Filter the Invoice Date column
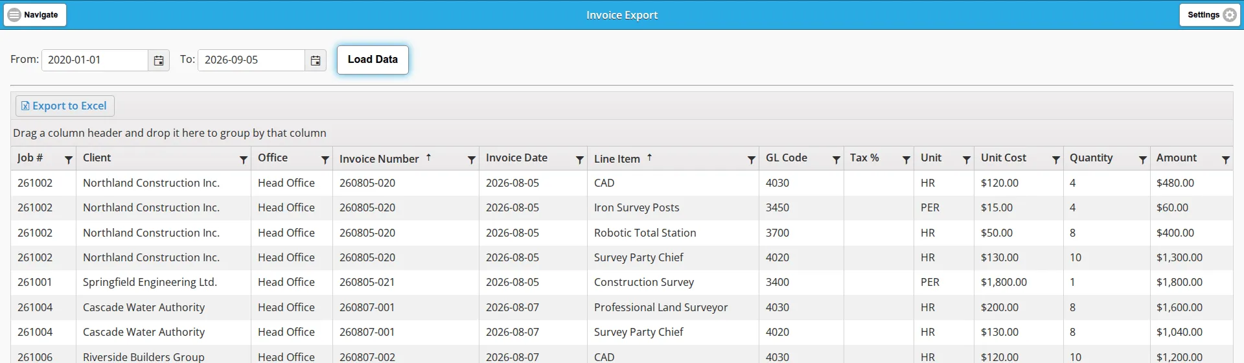This screenshot has height=363, width=1244. (x=580, y=159)
